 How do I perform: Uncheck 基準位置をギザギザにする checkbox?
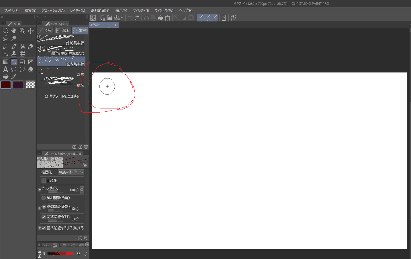point(43,228)
